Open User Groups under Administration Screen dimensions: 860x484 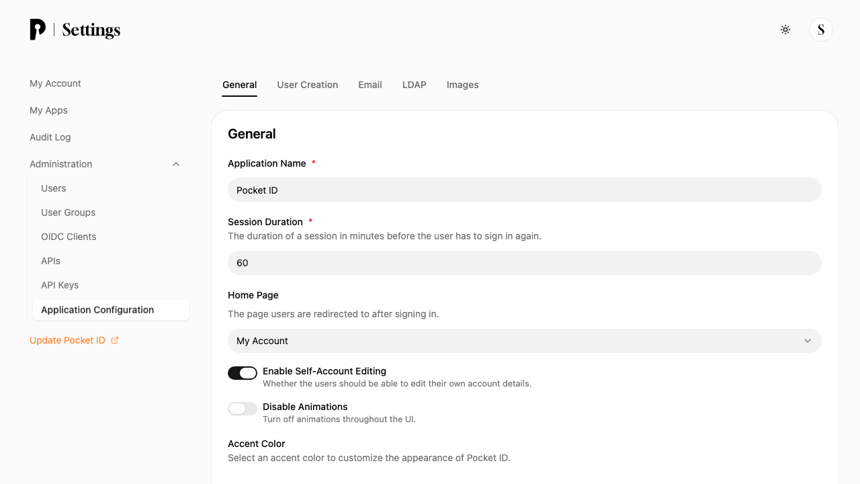69,212
